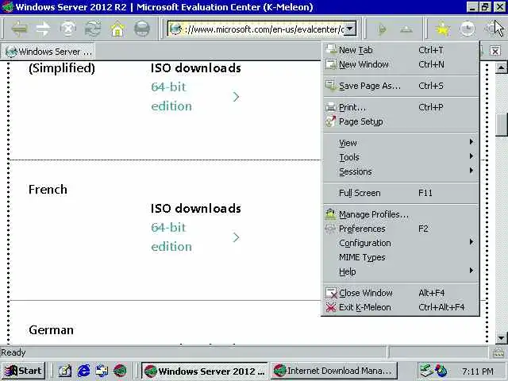
Task: Launch Internet Explorer from quick launch
Action: coord(83,371)
